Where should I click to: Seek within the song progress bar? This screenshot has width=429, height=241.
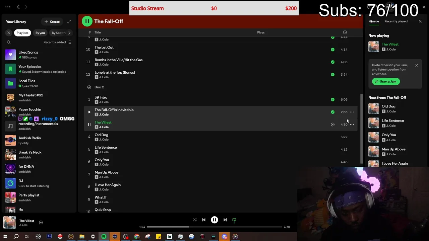[x=214, y=227]
